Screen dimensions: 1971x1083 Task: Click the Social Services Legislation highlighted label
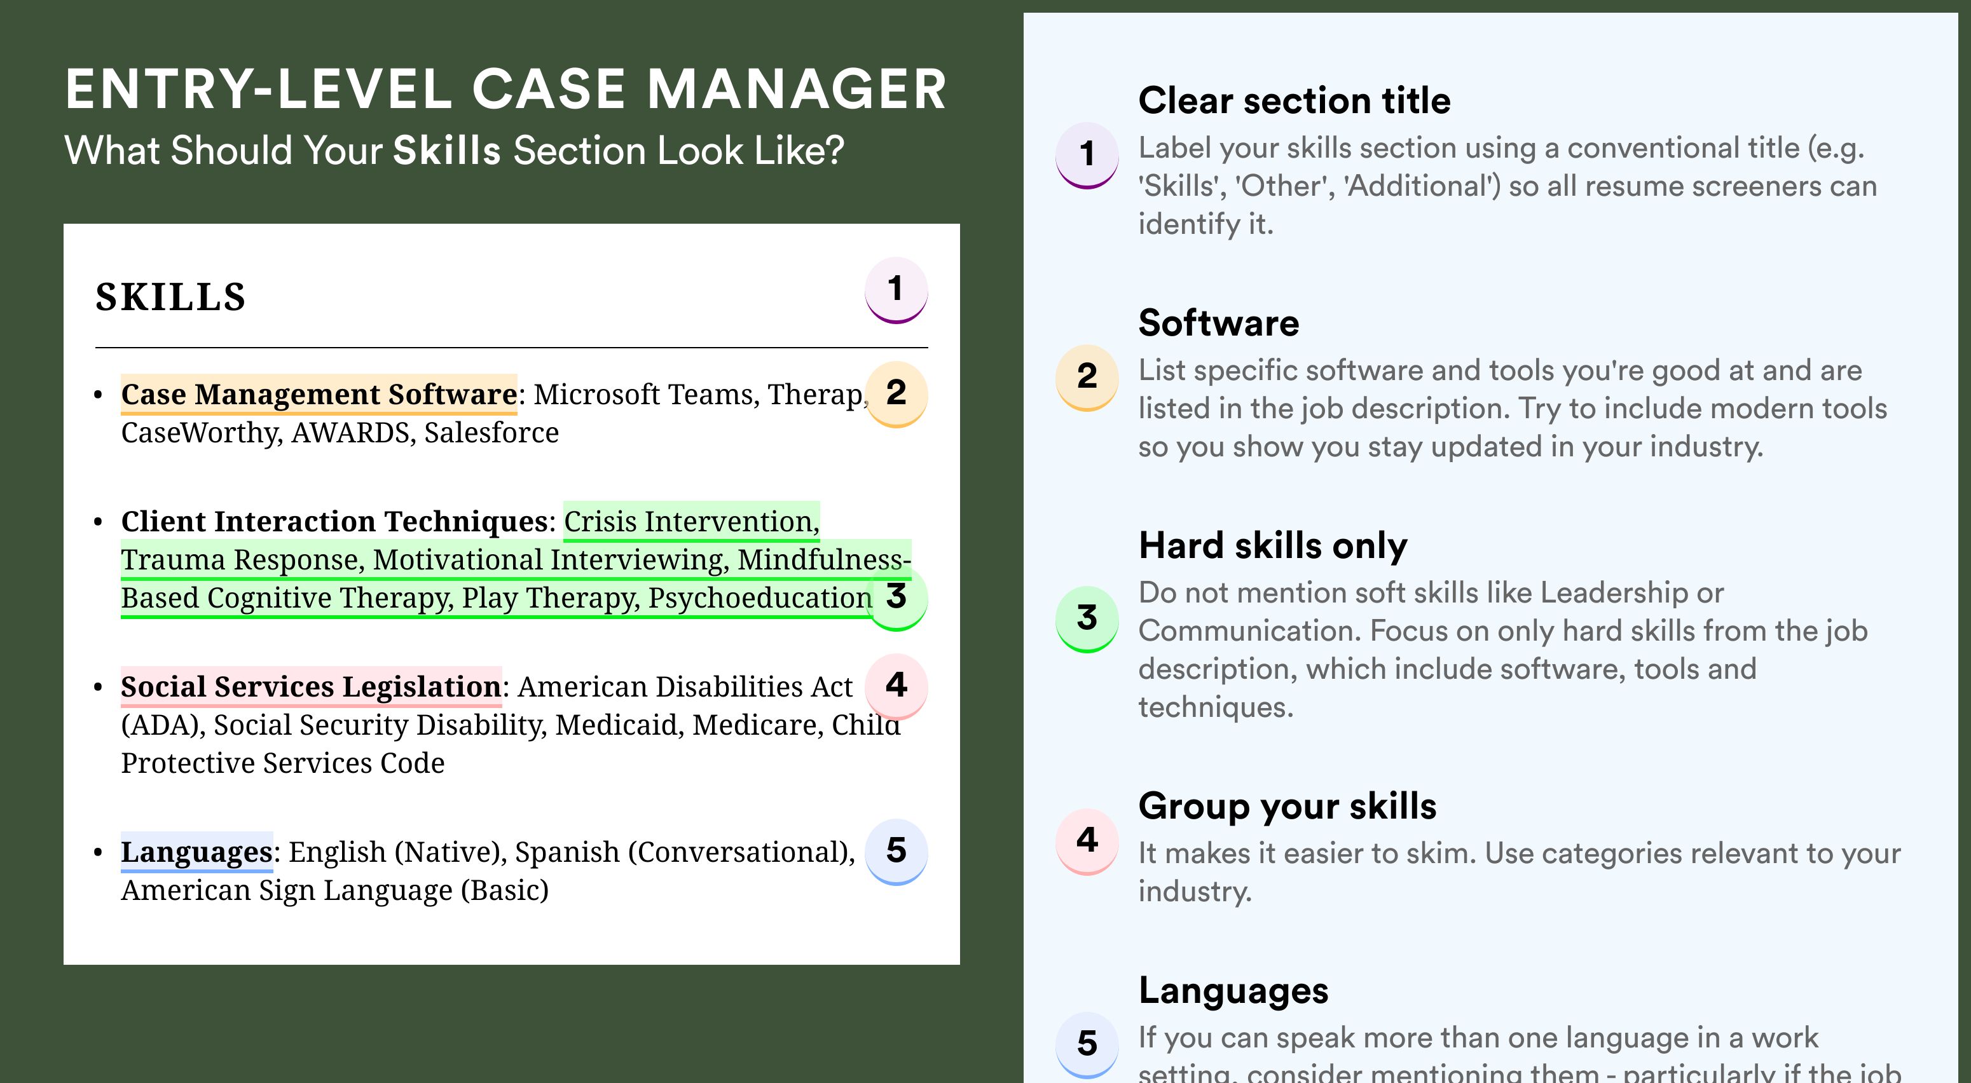pos(312,687)
